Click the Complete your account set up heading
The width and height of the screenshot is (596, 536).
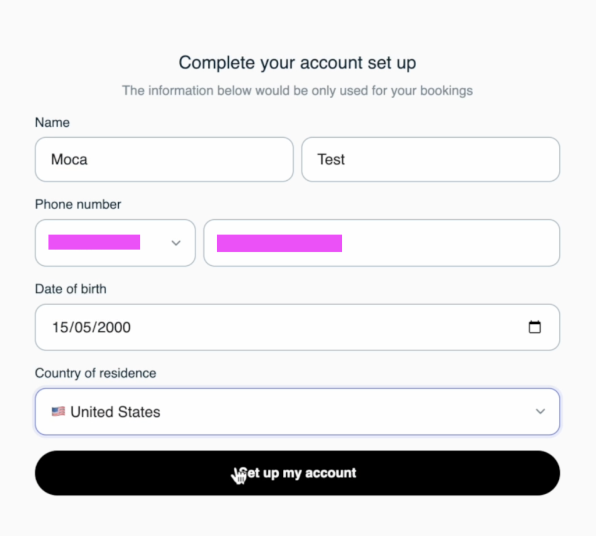click(297, 63)
